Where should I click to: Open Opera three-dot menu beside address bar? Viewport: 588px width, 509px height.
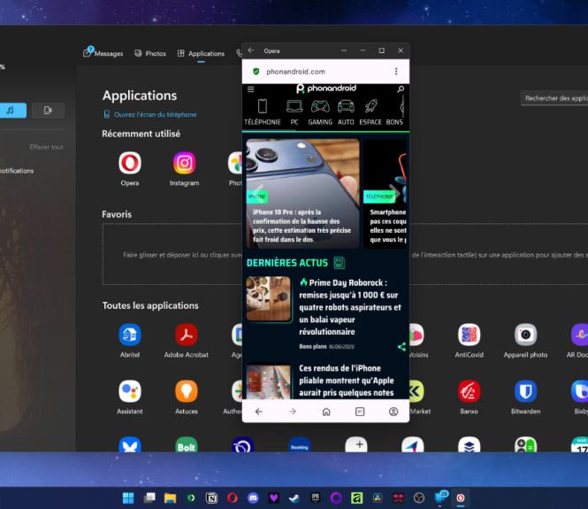pyautogui.click(x=396, y=72)
